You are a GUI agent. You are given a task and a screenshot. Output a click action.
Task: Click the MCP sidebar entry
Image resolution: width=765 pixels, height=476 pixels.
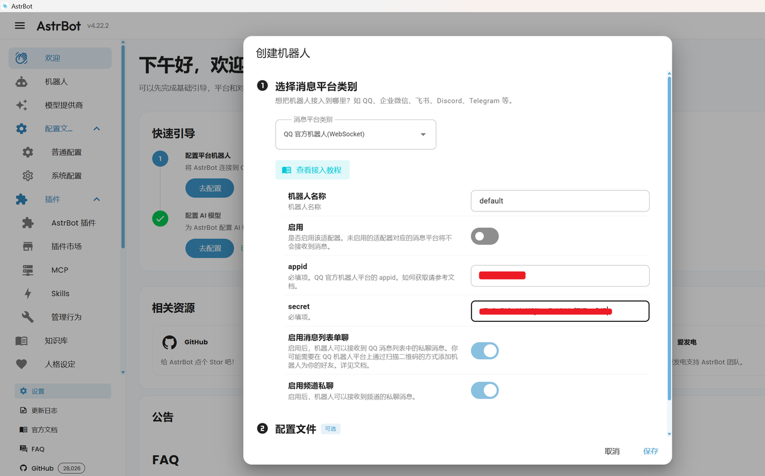click(60, 270)
